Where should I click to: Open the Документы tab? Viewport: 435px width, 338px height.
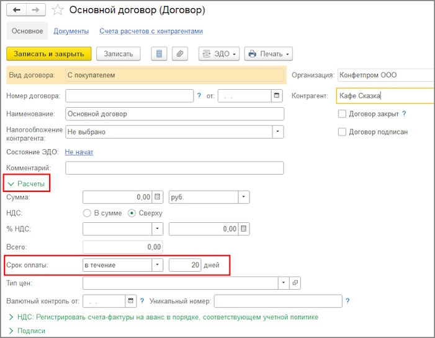(71, 31)
